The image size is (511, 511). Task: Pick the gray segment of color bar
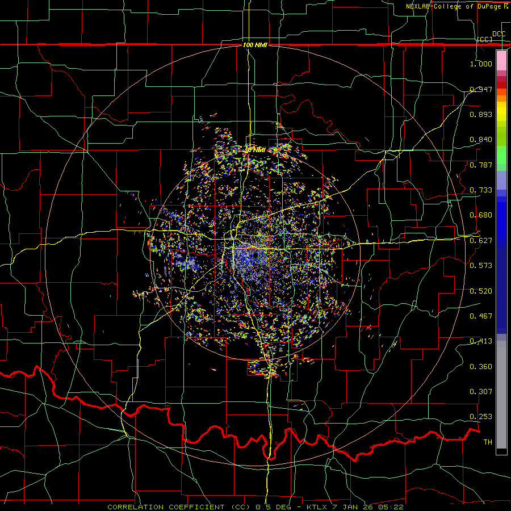501,395
